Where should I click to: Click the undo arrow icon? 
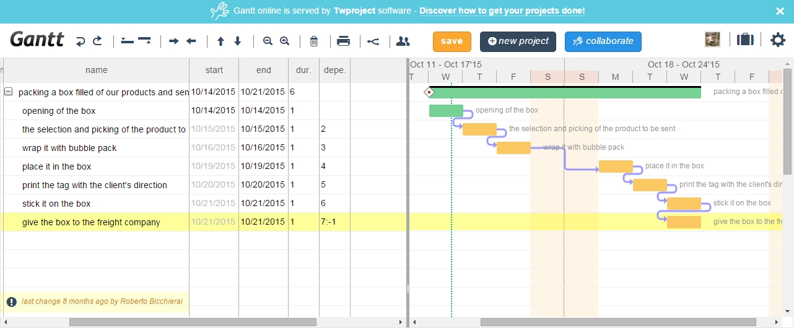tap(81, 41)
